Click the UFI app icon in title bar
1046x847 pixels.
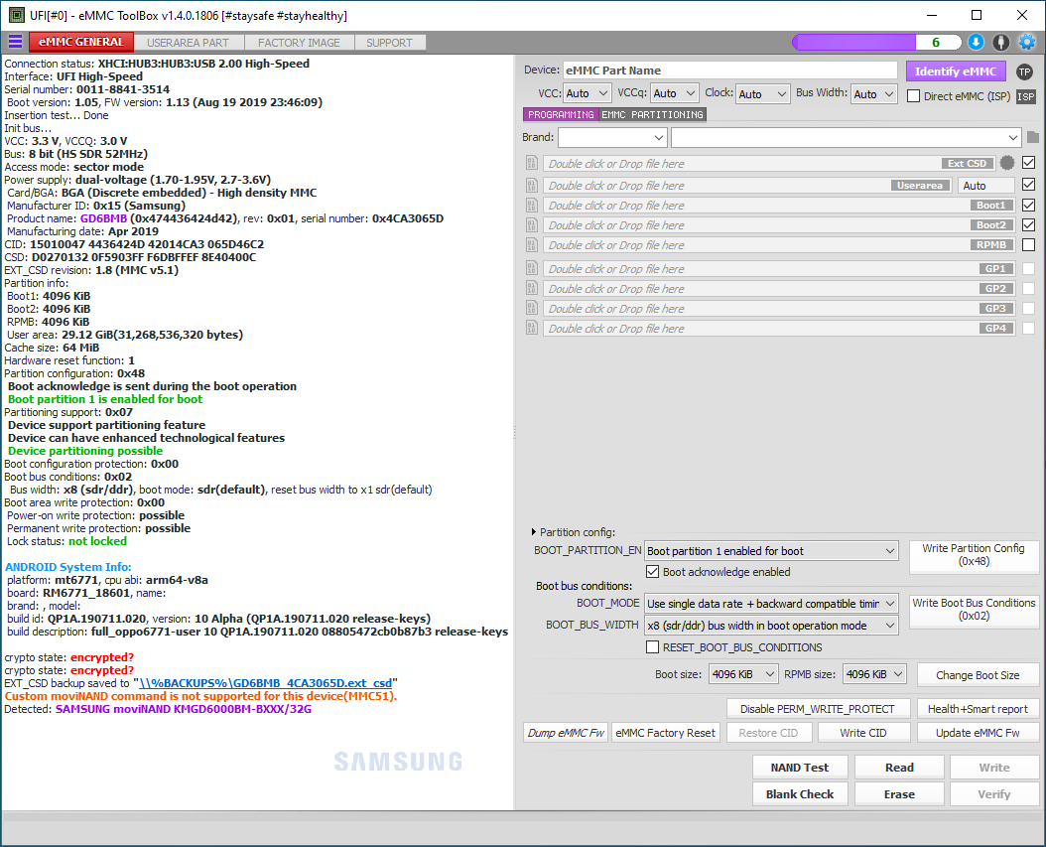click(17, 15)
